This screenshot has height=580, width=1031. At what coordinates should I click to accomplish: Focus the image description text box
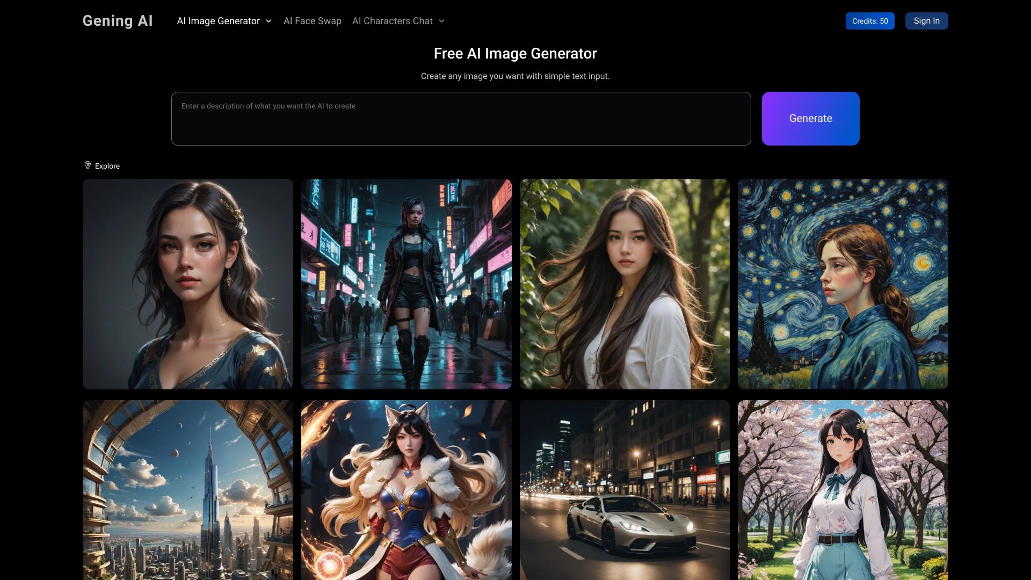tap(461, 119)
